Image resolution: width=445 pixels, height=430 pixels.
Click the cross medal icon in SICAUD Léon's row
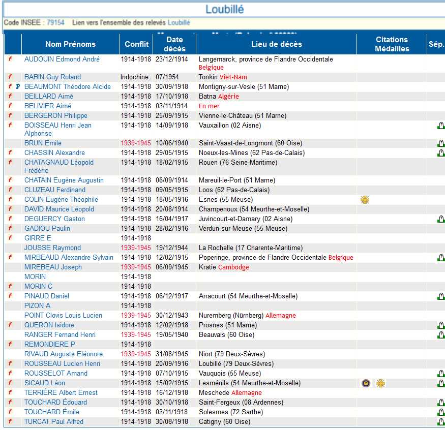pos(380,383)
